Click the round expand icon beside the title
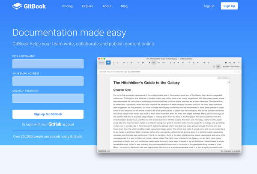 [x=229, y=82]
